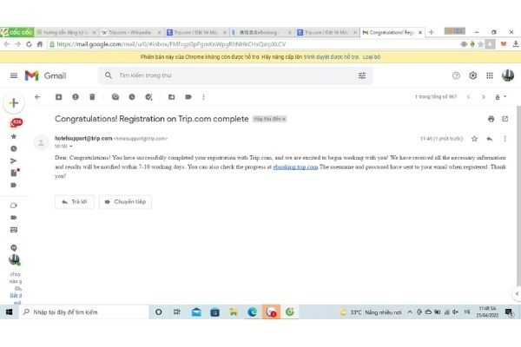Open email in new window icon
This screenshot has width=521, height=347.
coord(506,118)
